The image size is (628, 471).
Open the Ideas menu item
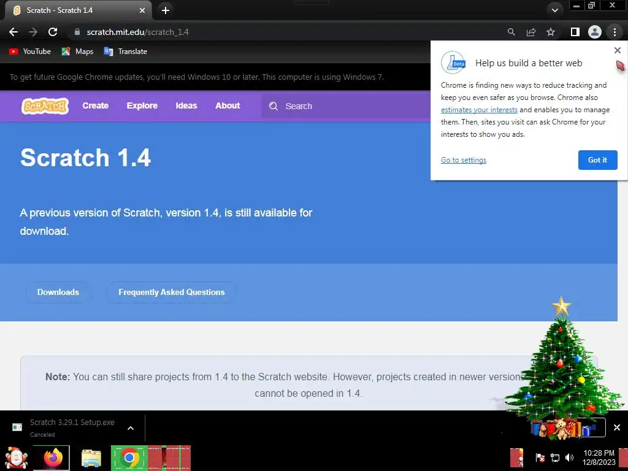[x=186, y=105]
